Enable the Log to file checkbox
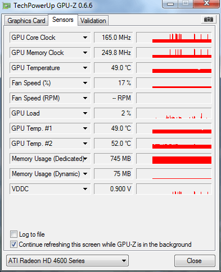 coord(13,234)
